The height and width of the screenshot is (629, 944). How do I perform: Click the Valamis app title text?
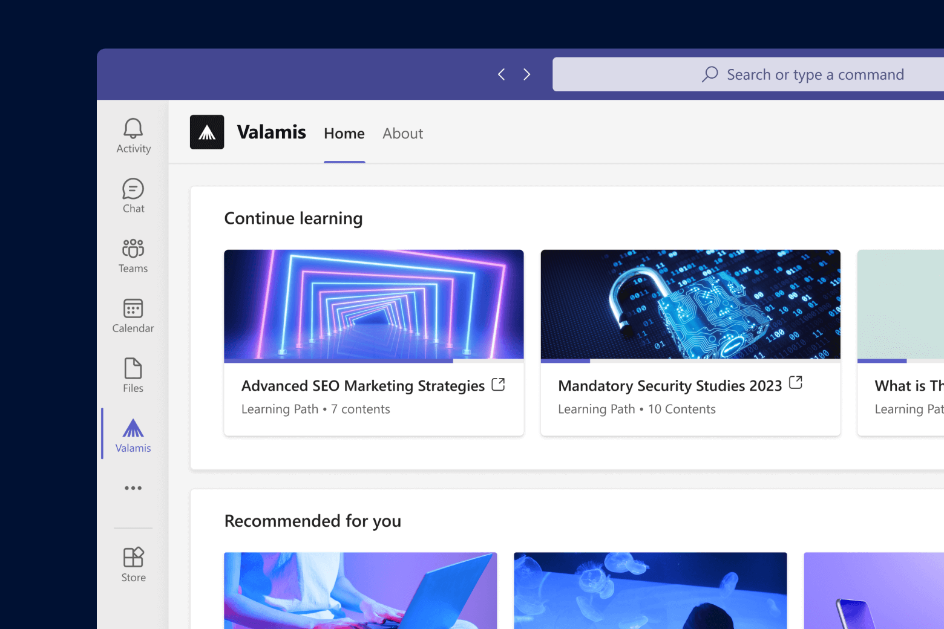tap(272, 132)
